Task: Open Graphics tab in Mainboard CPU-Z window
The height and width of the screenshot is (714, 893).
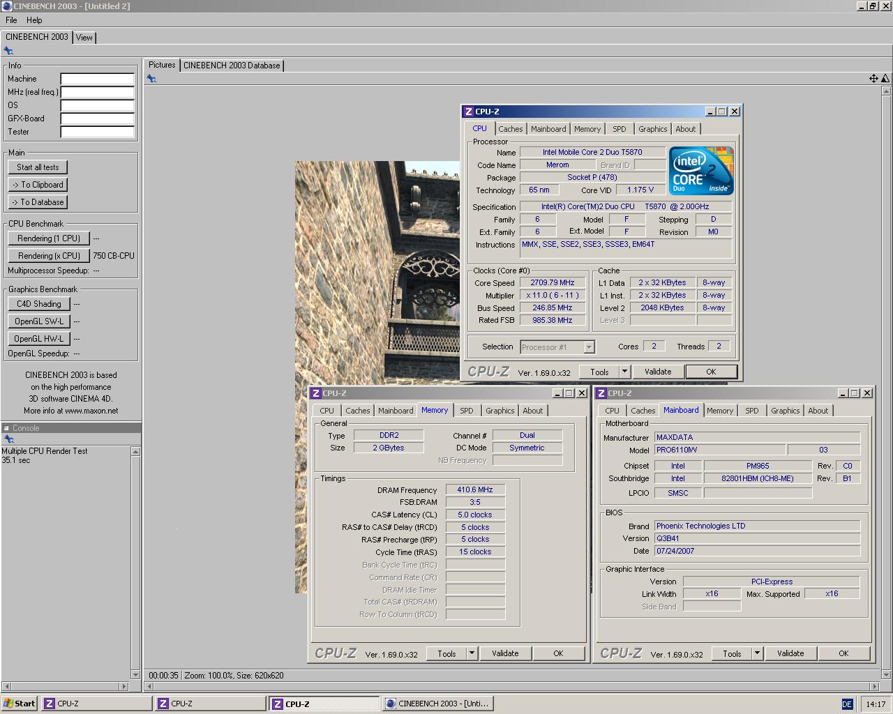Action: [785, 411]
